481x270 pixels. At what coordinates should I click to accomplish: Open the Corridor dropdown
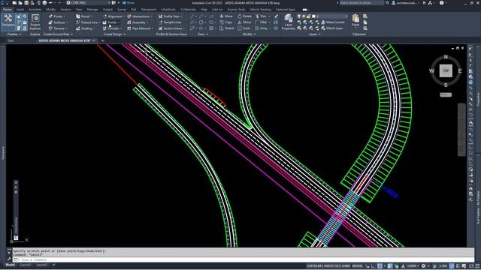112,28
